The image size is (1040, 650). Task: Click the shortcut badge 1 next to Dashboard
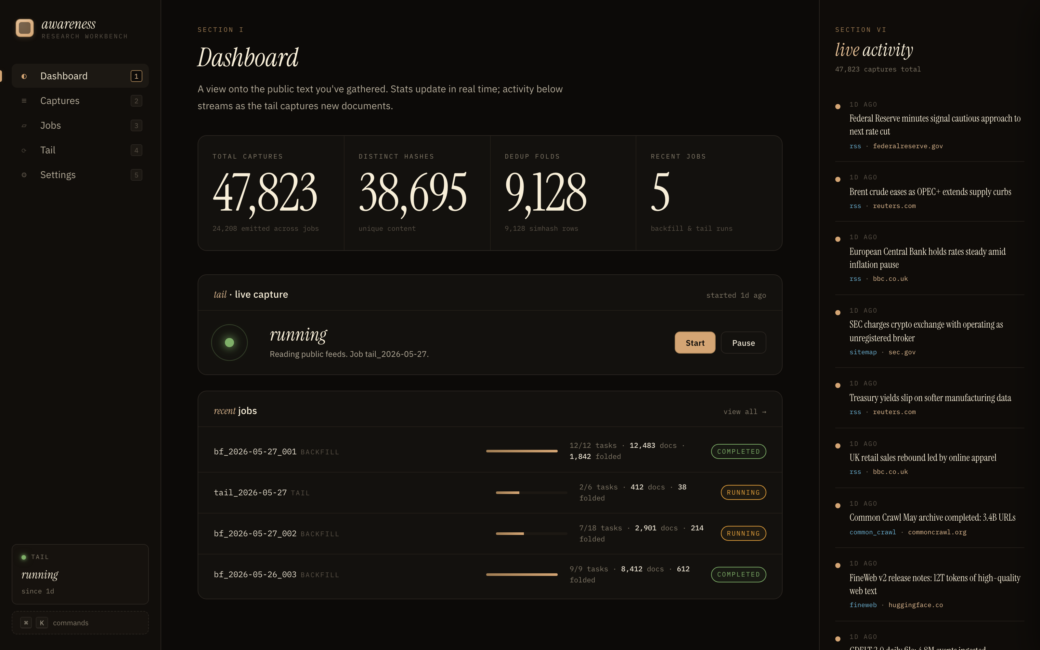[136, 76]
